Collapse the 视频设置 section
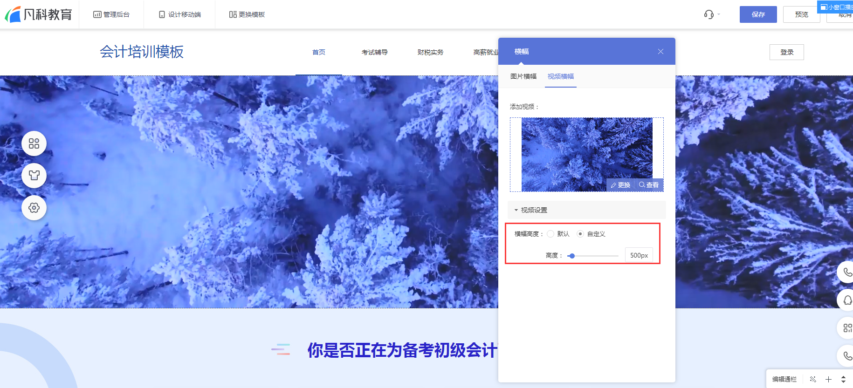 587,210
